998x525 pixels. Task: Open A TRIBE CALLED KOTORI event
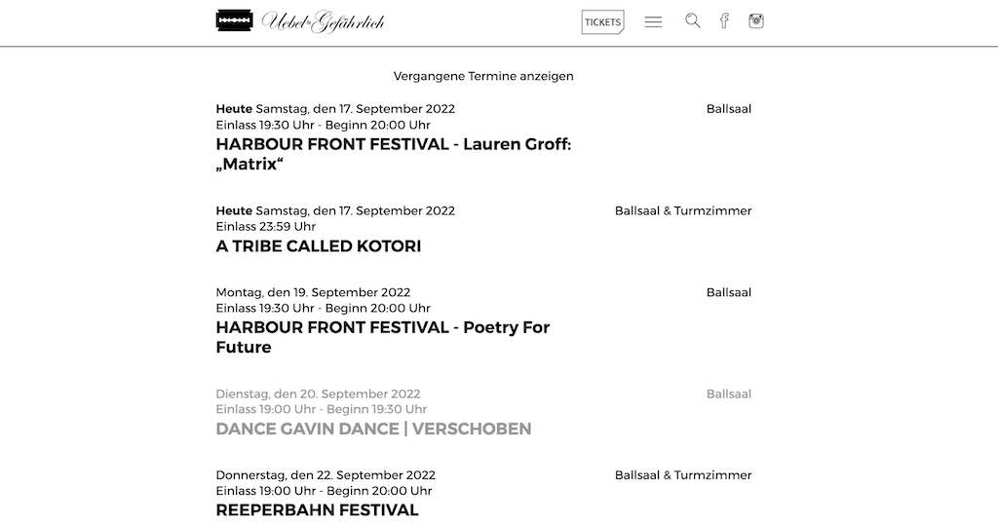point(319,246)
